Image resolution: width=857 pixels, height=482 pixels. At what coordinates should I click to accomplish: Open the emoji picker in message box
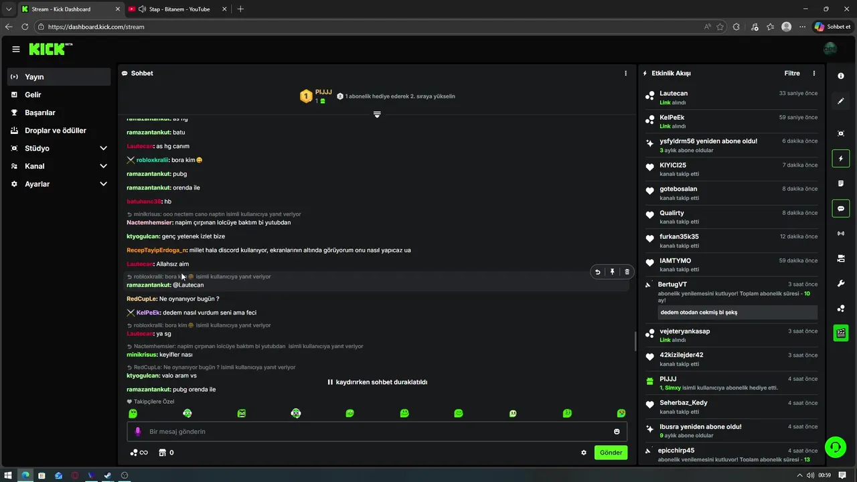click(x=617, y=432)
